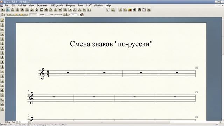The width and height of the screenshot is (224, 126).
Task: Select the HyperScribe tool
Action: tap(41, 10)
